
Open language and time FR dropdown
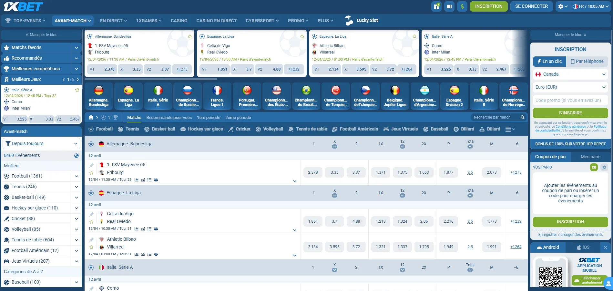pyautogui.click(x=591, y=6)
